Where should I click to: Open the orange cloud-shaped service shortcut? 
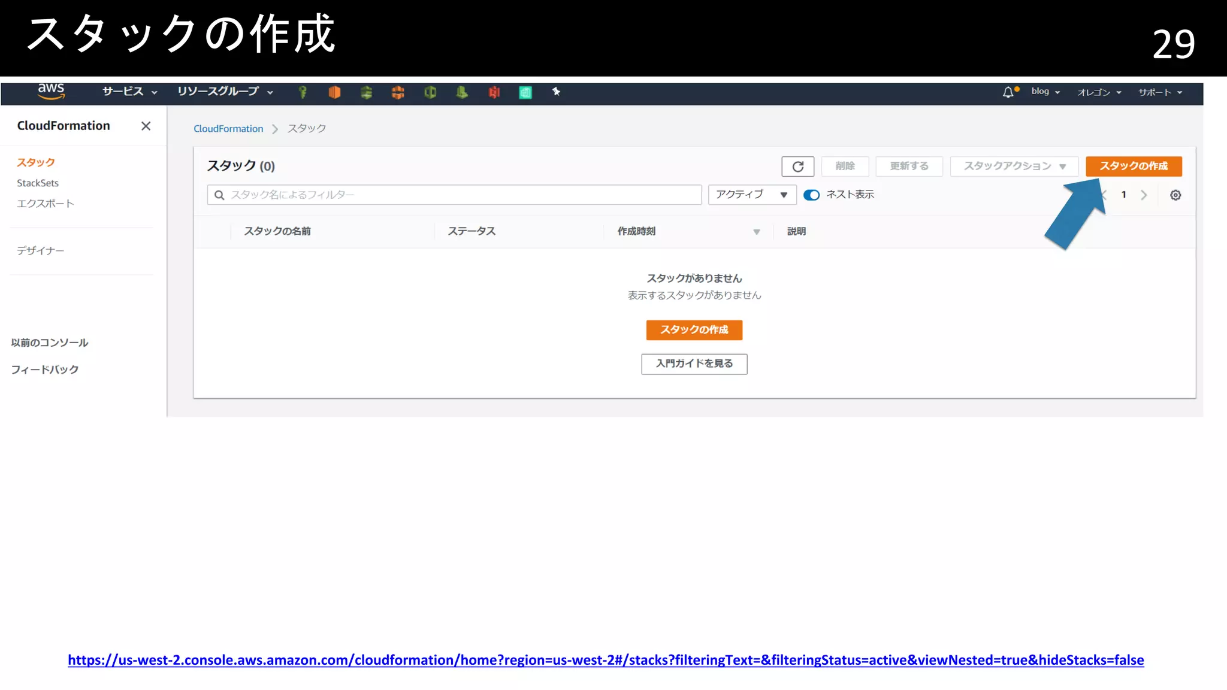398,92
